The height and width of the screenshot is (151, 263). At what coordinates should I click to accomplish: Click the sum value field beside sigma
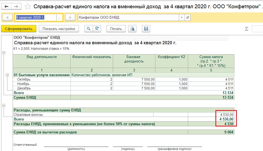(257, 29)
